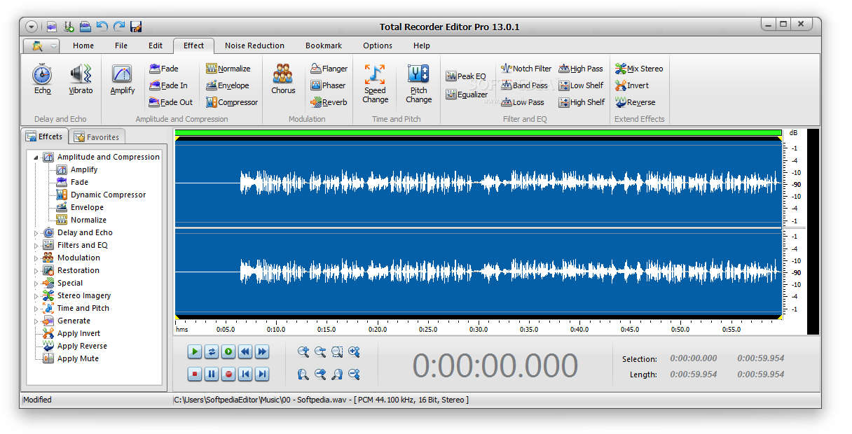Click the Pause button
Image resolution: width=852 pixels, height=434 pixels.
tap(212, 374)
